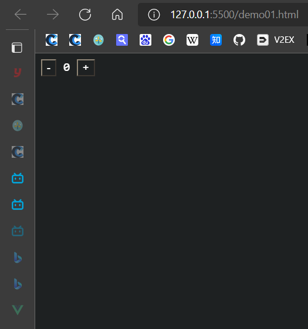
Task: Switch to the second C icon vertical tab
Action: click(x=18, y=152)
